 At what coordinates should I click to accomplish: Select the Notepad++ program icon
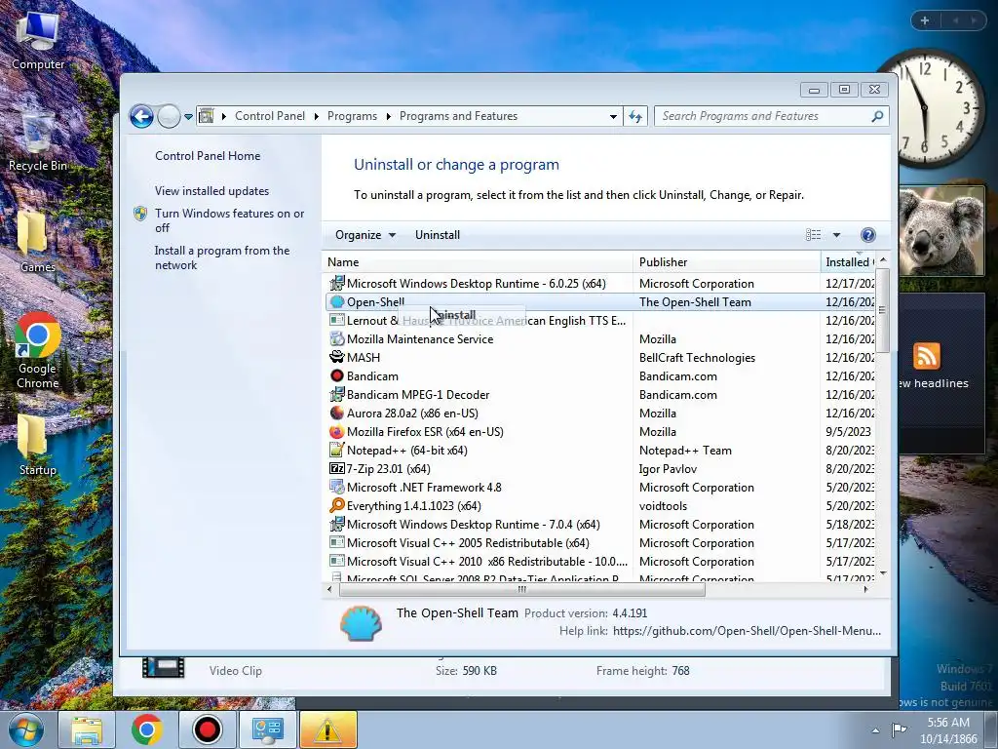click(x=336, y=450)
